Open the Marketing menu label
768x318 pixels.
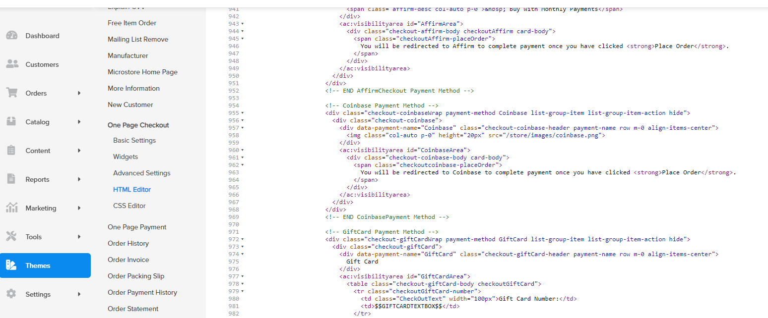41,208
